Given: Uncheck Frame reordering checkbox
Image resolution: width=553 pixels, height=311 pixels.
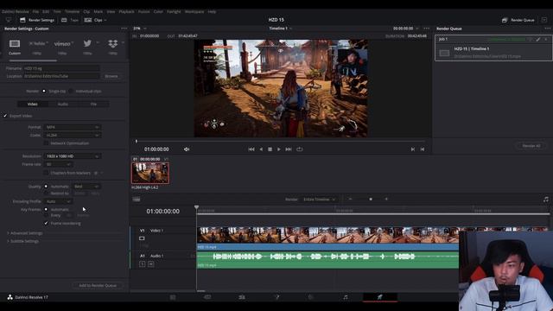Looking at the screenshot, I should coord(46,223).
